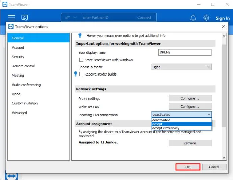Remove the account assignment

pos(190,143)
